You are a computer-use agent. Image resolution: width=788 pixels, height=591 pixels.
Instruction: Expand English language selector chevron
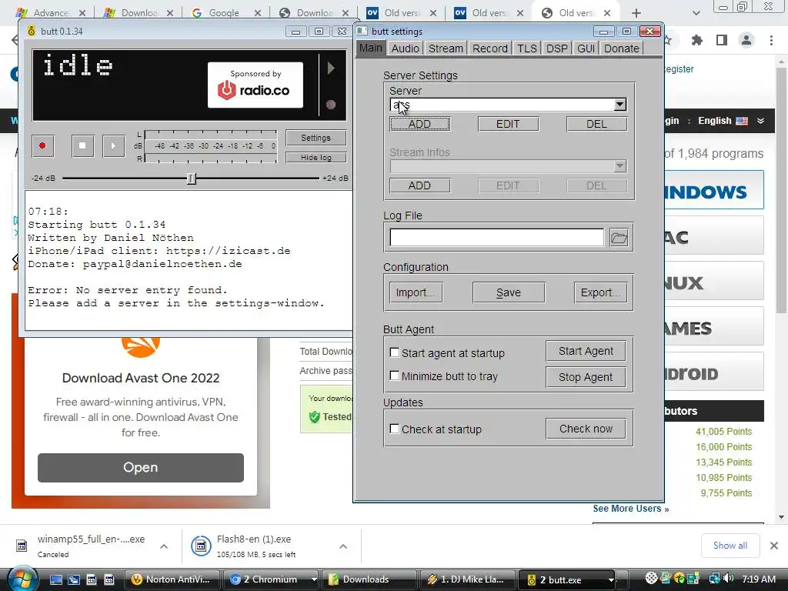pyautogui.click(x=761, y=121)
